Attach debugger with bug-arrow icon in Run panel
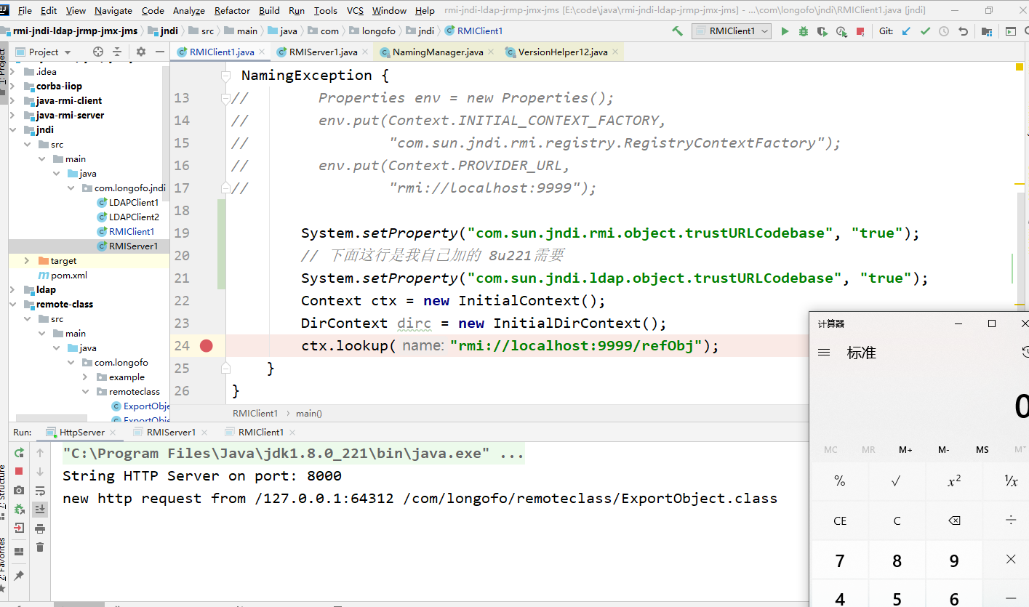This screenshot has width=1029, height=607. pyautogui.click(x=19, y=510)
